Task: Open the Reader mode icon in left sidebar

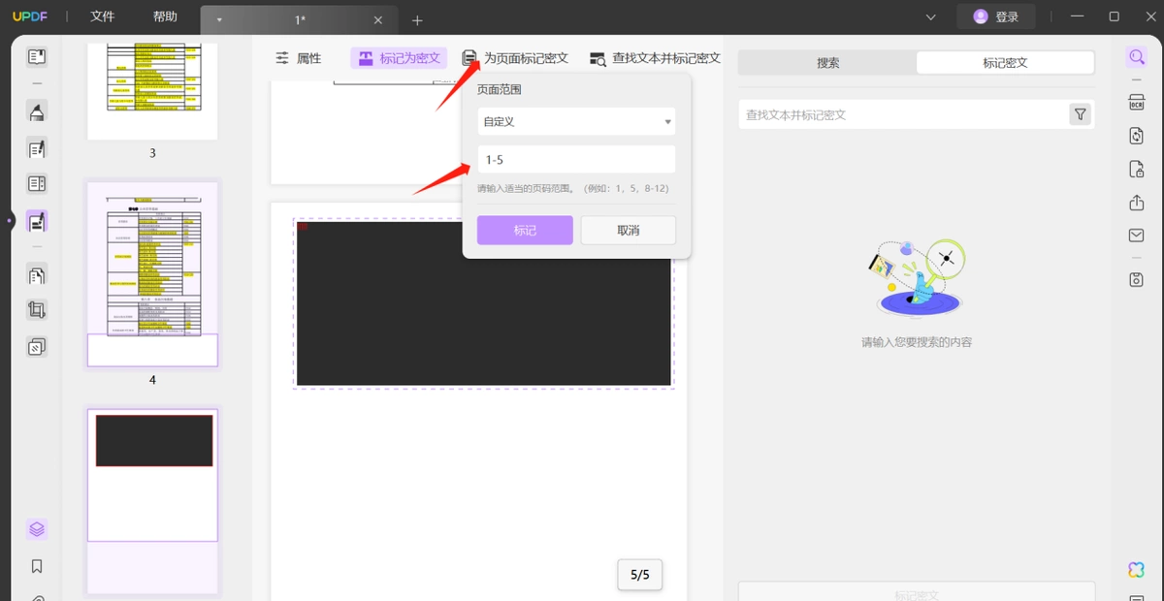Action: tap(37, 57)
